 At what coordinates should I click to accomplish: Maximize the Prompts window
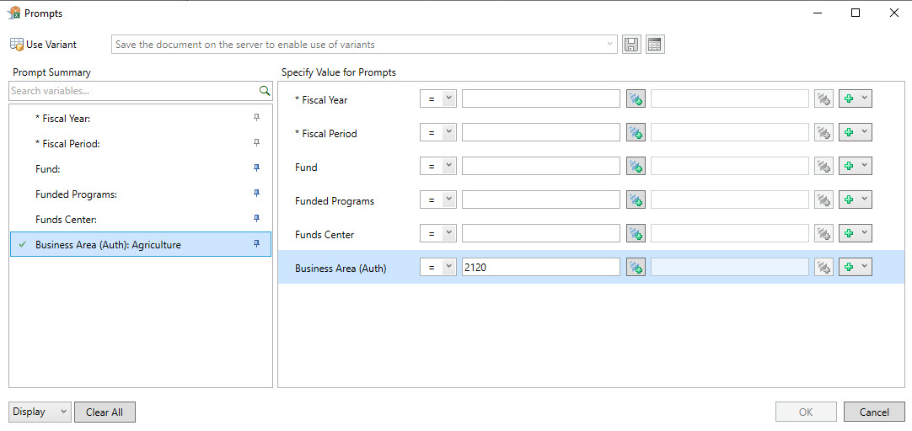[x=855, y=13]
